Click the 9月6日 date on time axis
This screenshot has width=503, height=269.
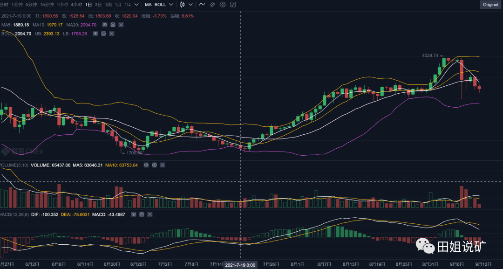tap(457, 264)
